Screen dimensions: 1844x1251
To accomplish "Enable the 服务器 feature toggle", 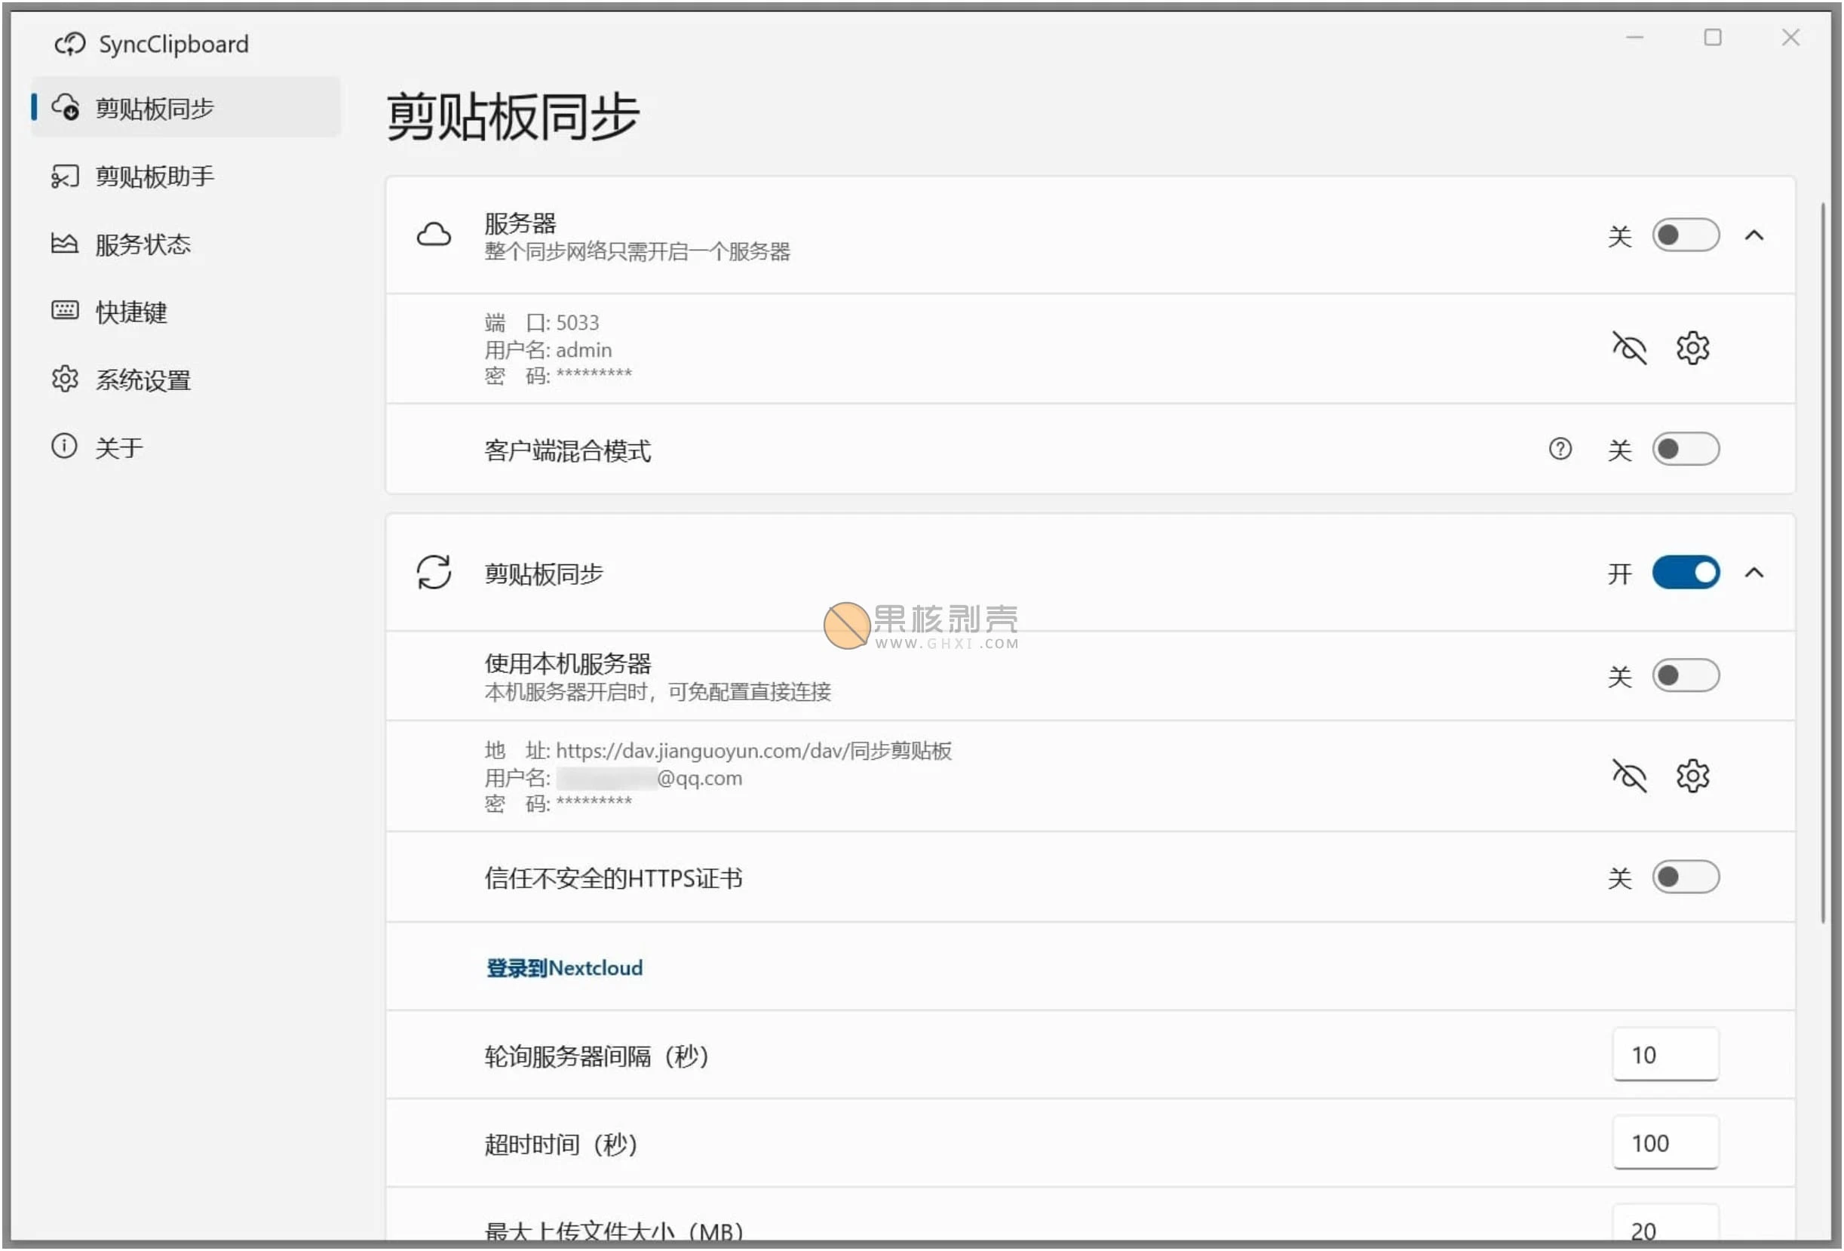I will (1686, 235).
